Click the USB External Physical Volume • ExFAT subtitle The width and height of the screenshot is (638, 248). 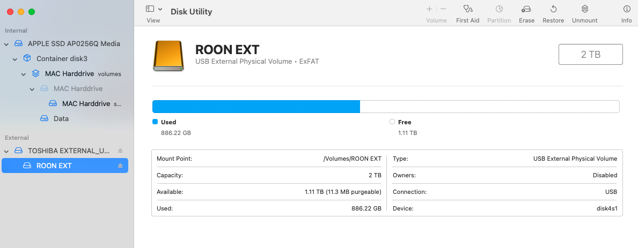pos(257,62)
